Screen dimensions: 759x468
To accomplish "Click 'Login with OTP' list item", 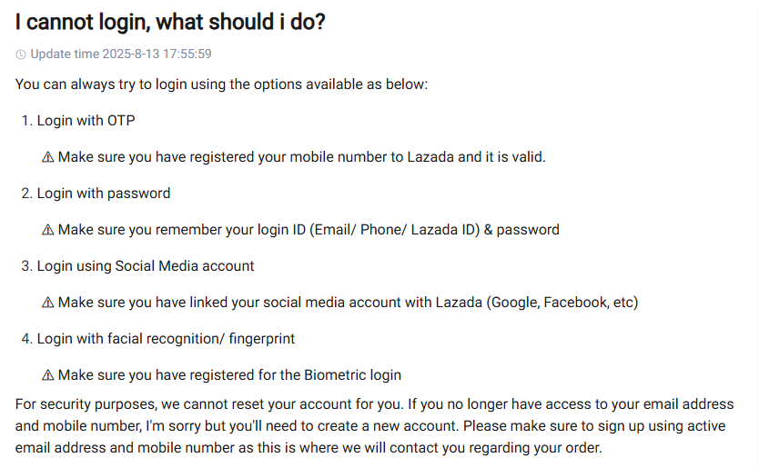I will coord(86,120).
